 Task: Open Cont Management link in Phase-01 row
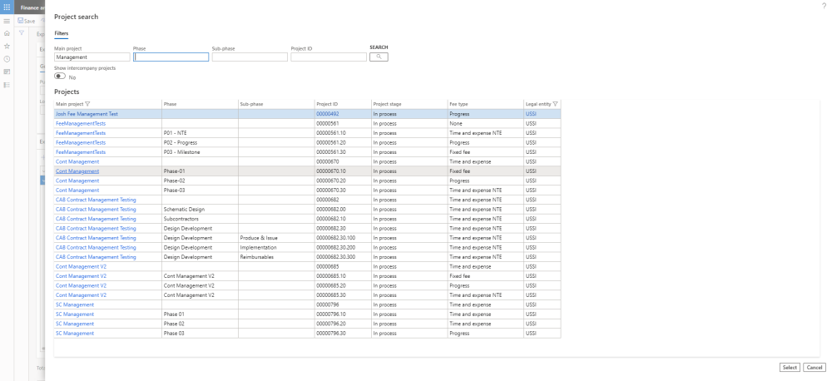[77, 171]
